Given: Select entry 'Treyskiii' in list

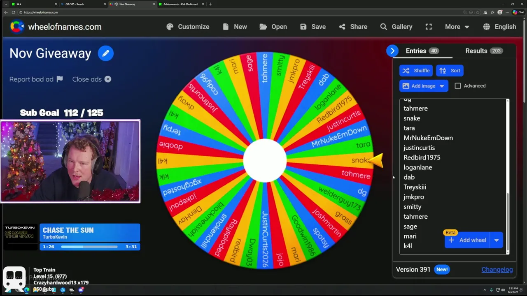Looking at the screenshot, I should point(415,187).
